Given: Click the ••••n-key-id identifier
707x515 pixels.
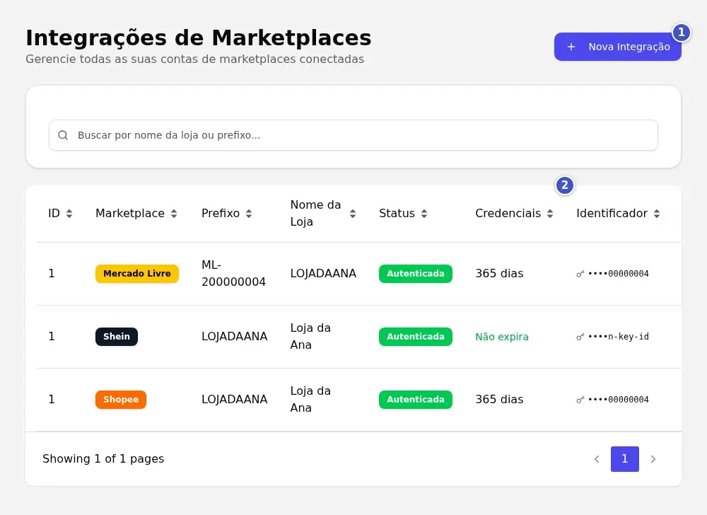Looking at the screenshot, I should [619, 337].
